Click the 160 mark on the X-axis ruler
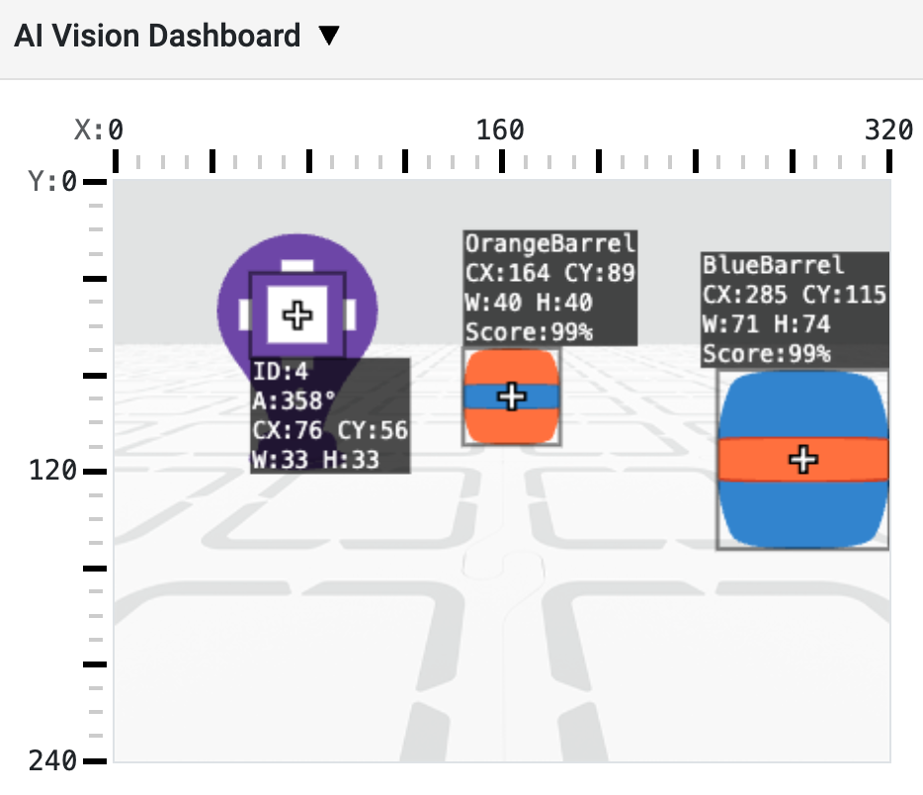Viewport: 923px width, 795px height. point(502,156)
